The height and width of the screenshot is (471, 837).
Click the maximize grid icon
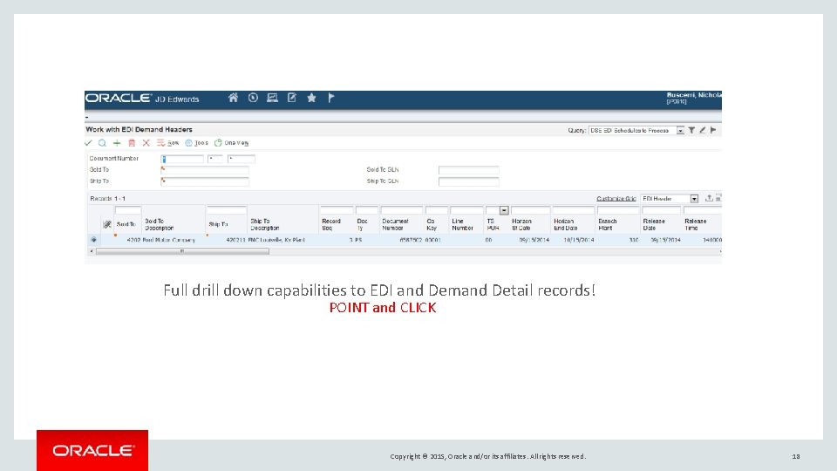(x=718, y=198)
